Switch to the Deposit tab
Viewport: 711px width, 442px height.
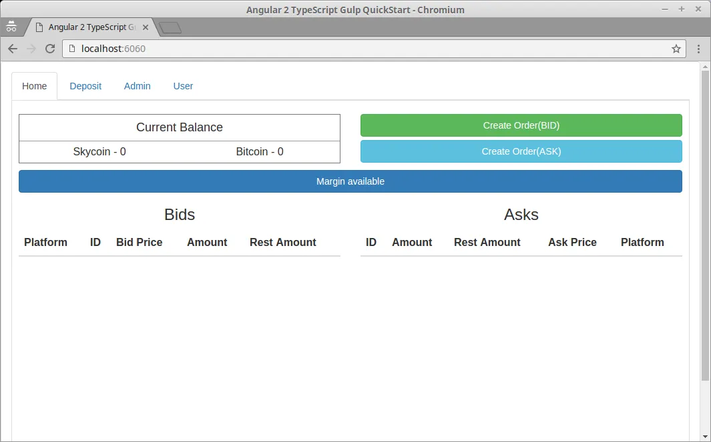pos(85,86)
